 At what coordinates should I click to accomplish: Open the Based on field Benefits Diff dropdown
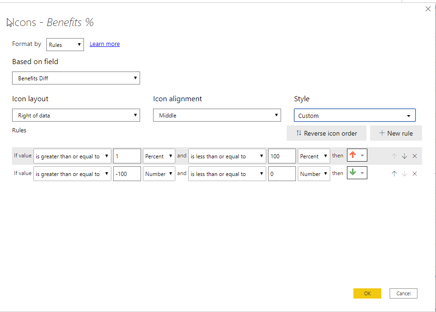[x=76, y=78]
